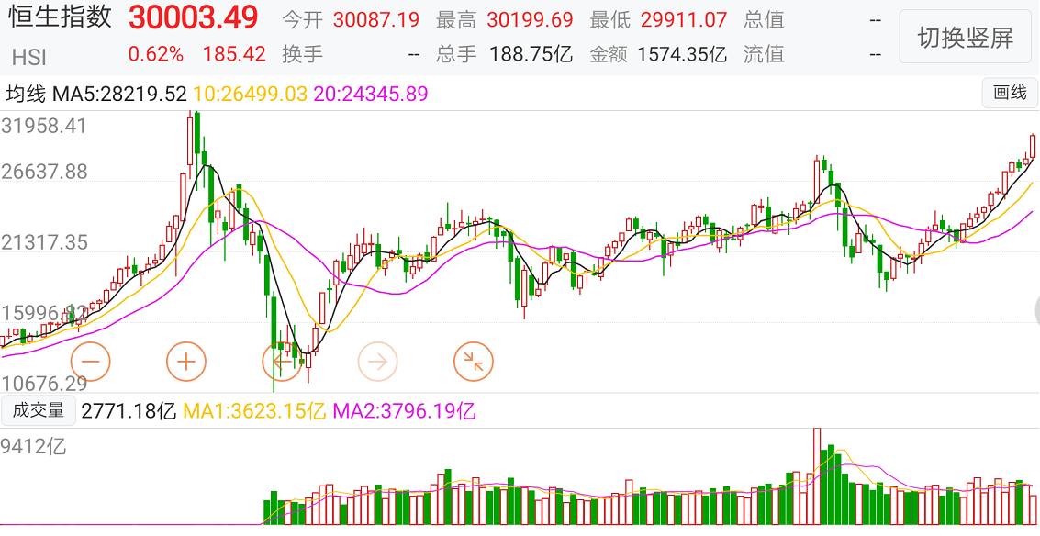Zoom in the chart with the plus icon
Image resolution: width=1040 pixels, height=536 pixels.
click(186, 361)
